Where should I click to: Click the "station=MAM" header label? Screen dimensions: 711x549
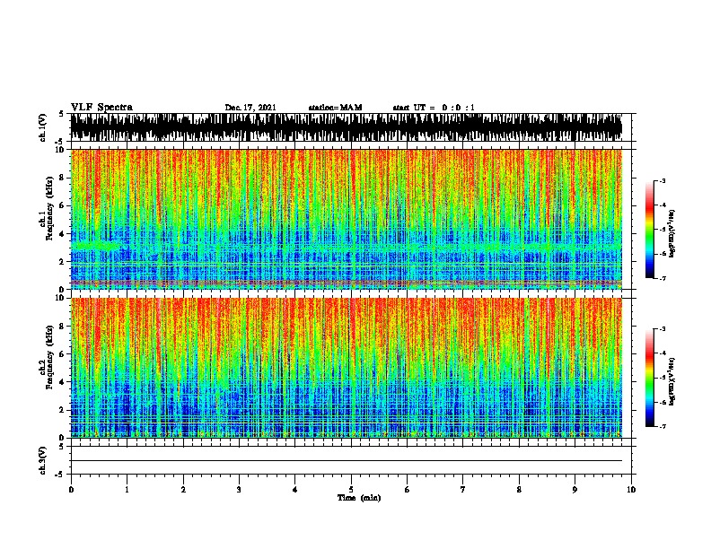[x=335, y=108]
